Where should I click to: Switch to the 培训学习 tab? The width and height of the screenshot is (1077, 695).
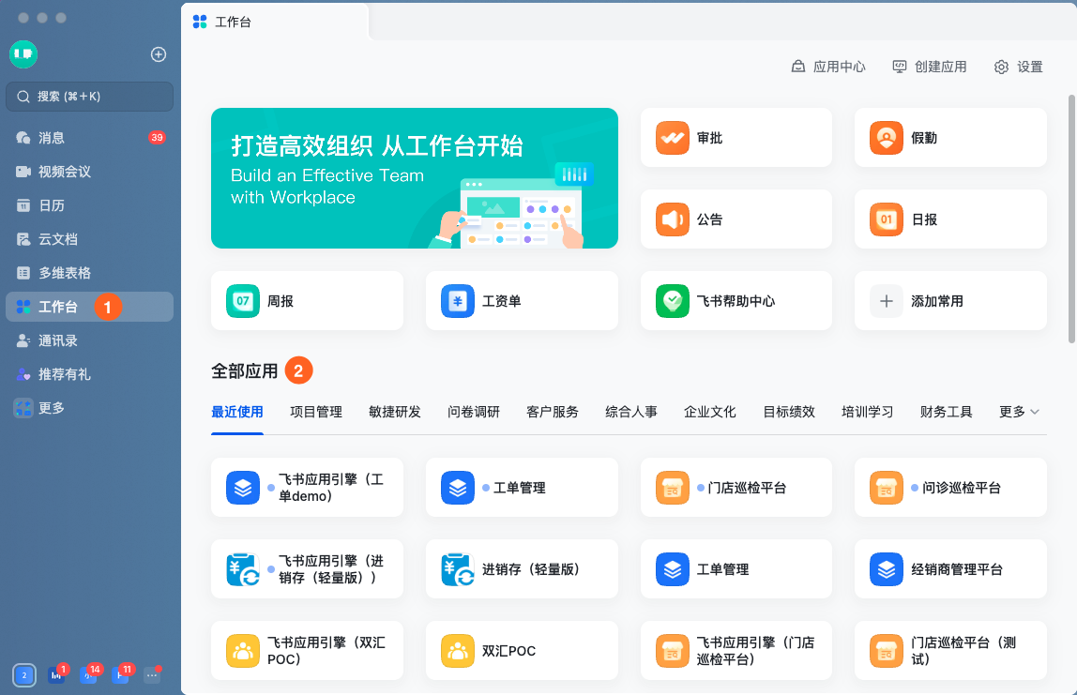click(x=868, y=412)
